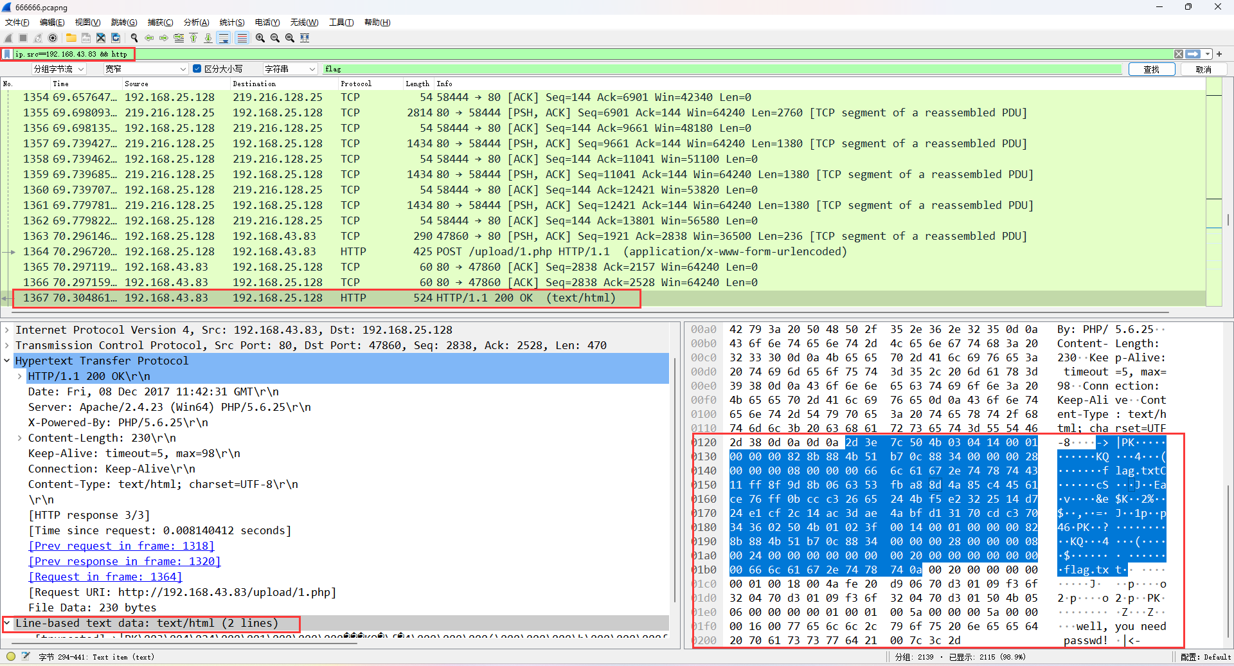1234x666 pixels.
Task: Click the Source column header
Action: [x=175, y=84]
